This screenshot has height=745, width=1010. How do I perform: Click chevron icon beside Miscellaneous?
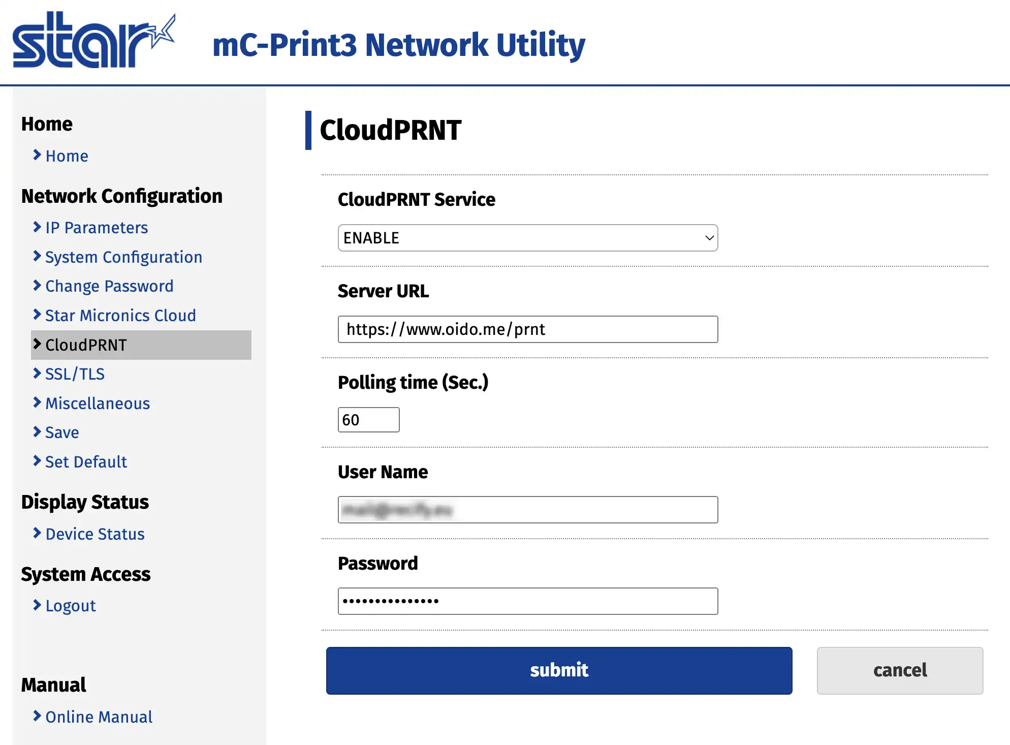[37, 403]
